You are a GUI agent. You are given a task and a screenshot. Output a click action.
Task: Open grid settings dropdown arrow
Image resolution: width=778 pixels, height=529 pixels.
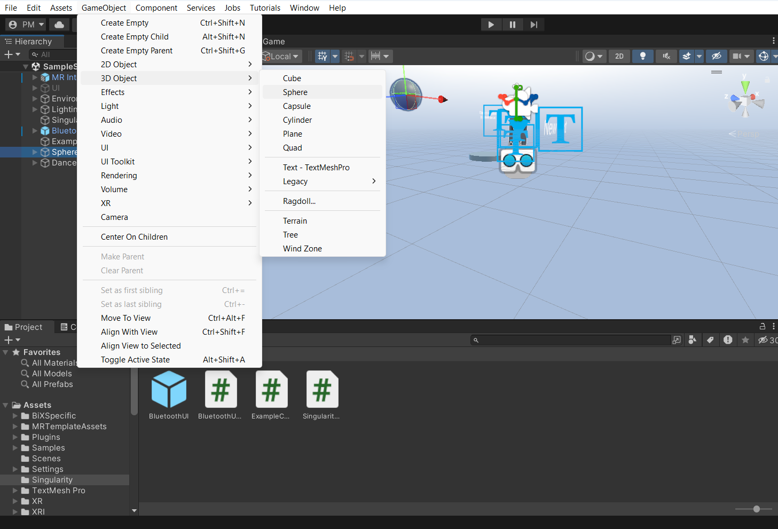[335, 56]
